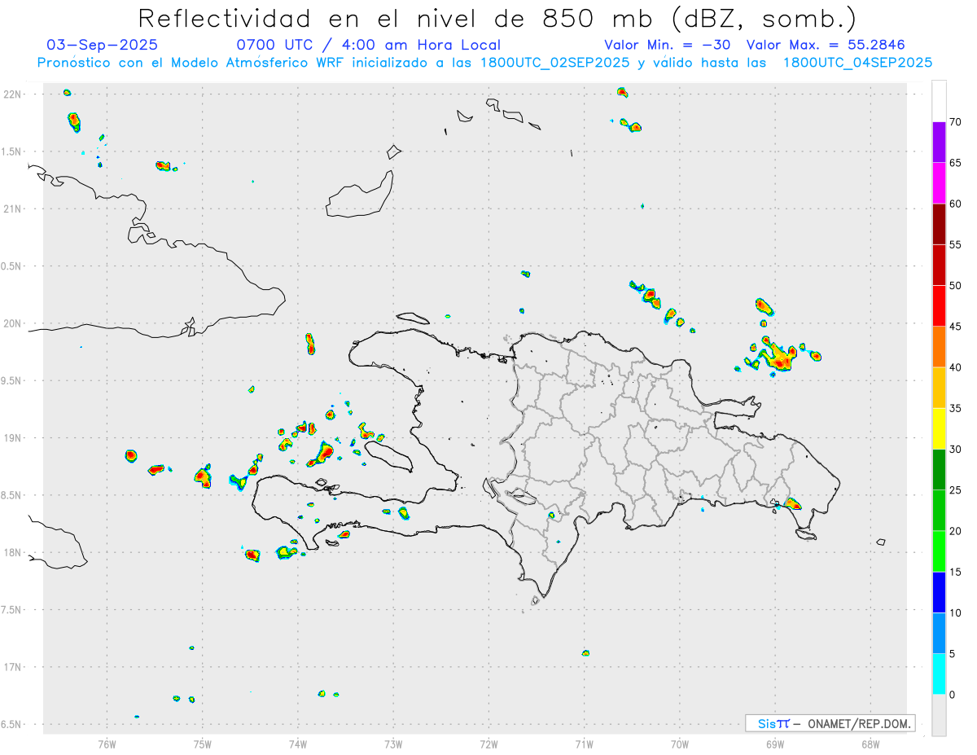Select the gold 35–40 dBZ color band
The width and height of the screenshot is (977, 755).
(939, 388)
